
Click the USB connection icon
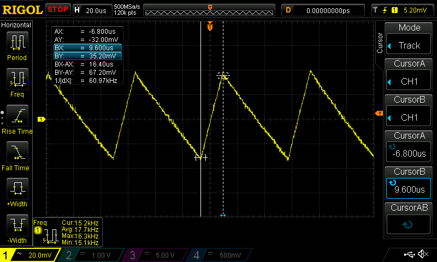[x=409, y=254]
